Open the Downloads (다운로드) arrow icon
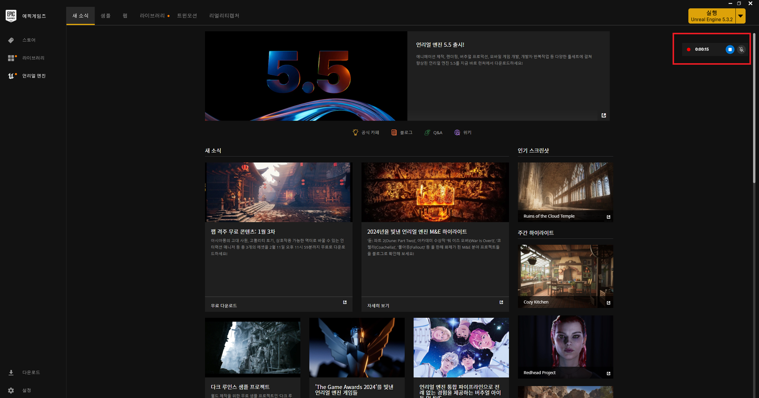The width and height of the screenshot is (759, 398). coord(11,372)
